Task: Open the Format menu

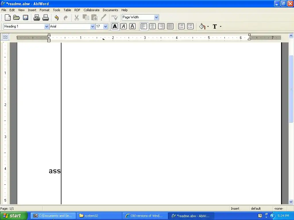Action: [45, 10]
